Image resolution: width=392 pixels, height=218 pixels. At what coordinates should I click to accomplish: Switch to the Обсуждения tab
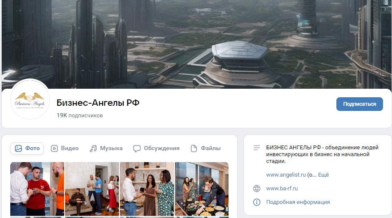pos(156,148)
